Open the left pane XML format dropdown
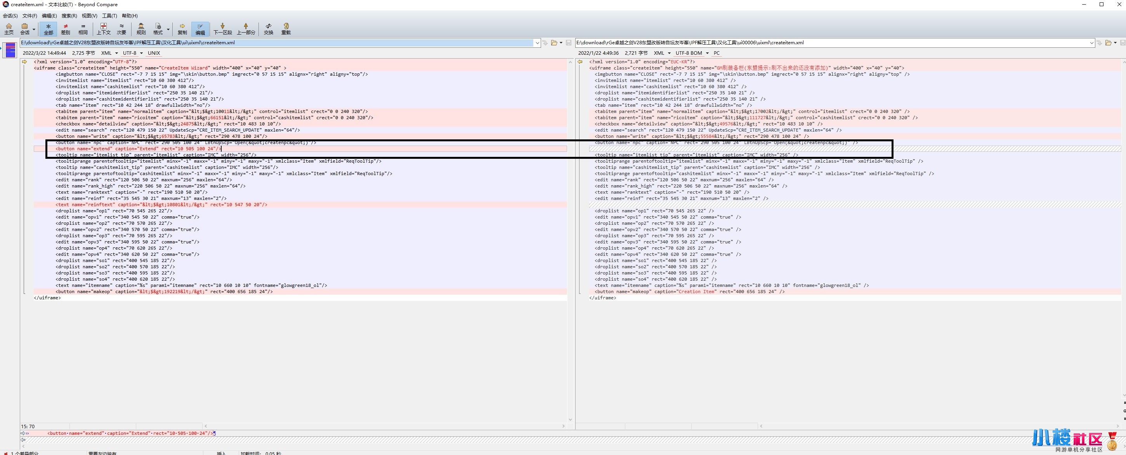The image size is (1126, 455). [109, 53]
